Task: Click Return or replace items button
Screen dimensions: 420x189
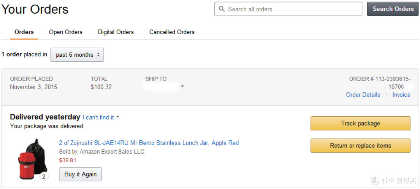Action: tap(360, 145)
